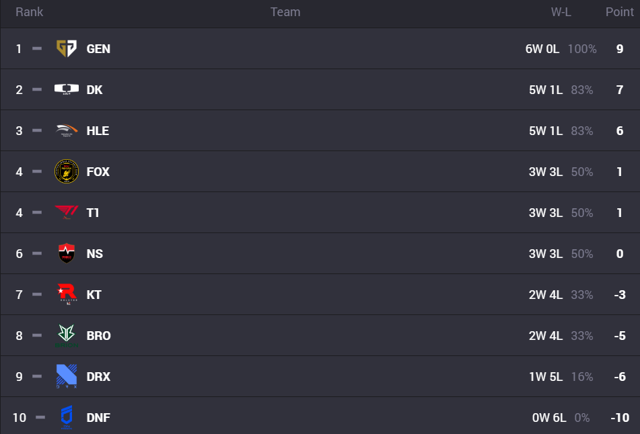The width and height of the screenshot is (640, 434).
Task: Open the T1 team name link
Action: coord(93,213)
